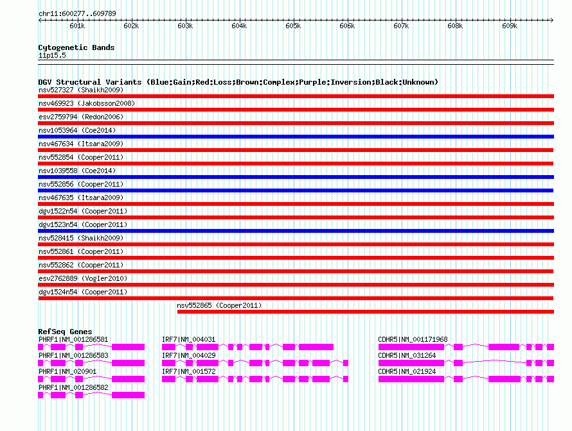Click the nsv552862 (Cooper2011) label

click(x=81, y=265)
